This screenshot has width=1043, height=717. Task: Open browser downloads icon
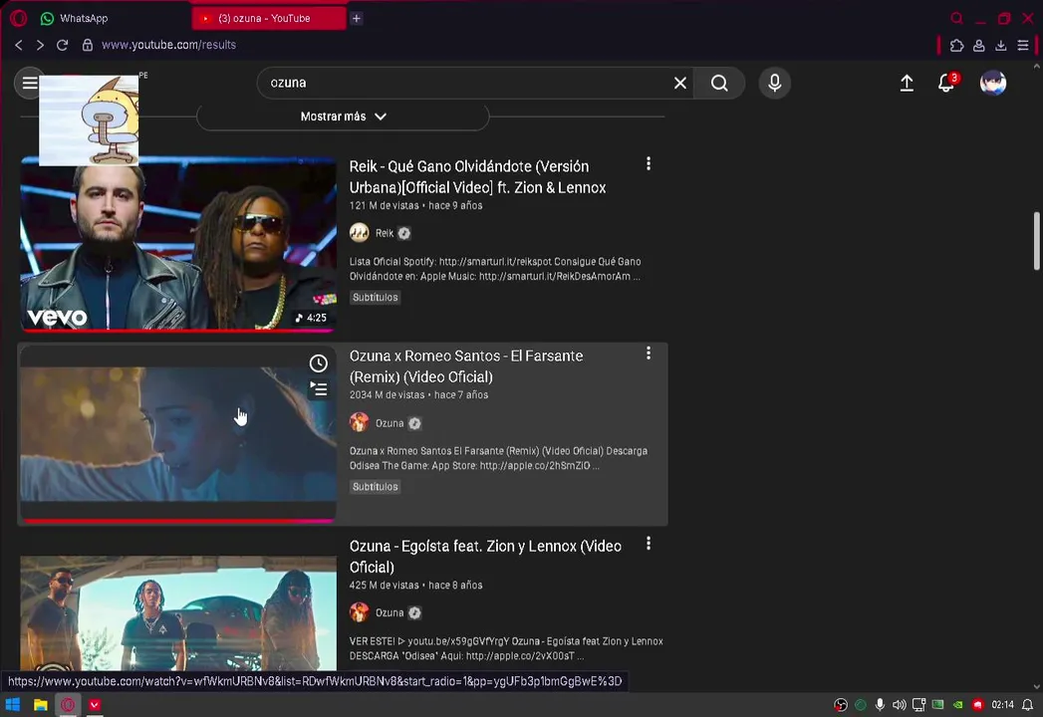1000,45
